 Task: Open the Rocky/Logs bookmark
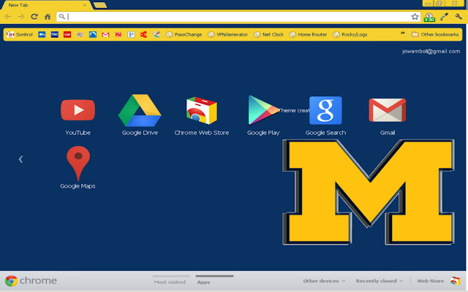[350, 34]
